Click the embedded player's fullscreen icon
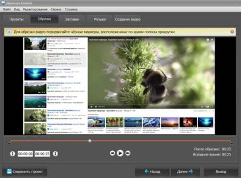Screen dimensions: 241x178 [212, 107]
